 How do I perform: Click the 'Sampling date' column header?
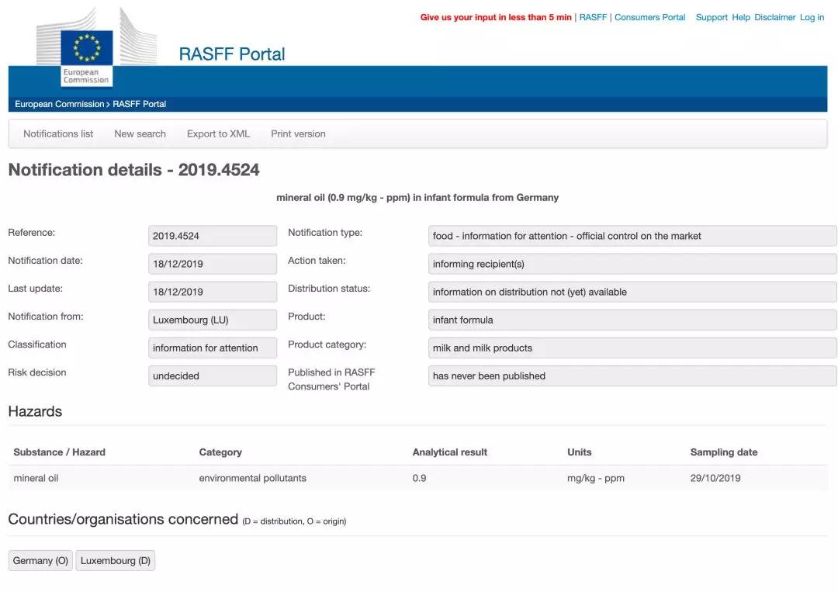(x=724, y=452)
